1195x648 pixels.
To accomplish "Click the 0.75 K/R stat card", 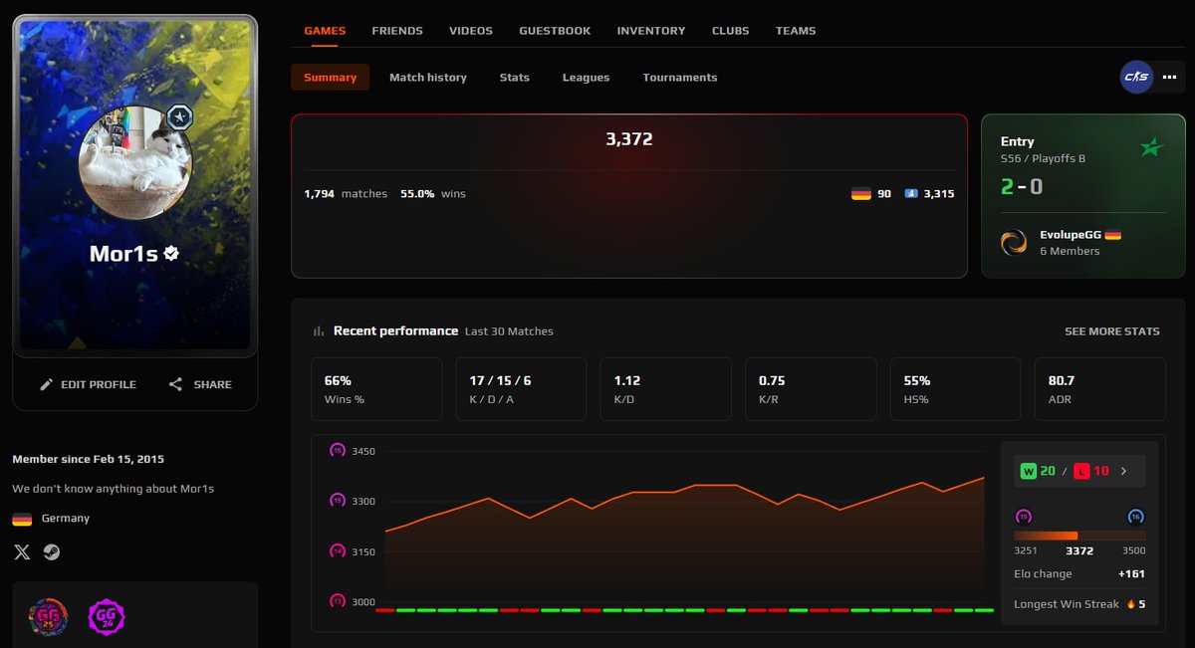I will pos(811,389).
